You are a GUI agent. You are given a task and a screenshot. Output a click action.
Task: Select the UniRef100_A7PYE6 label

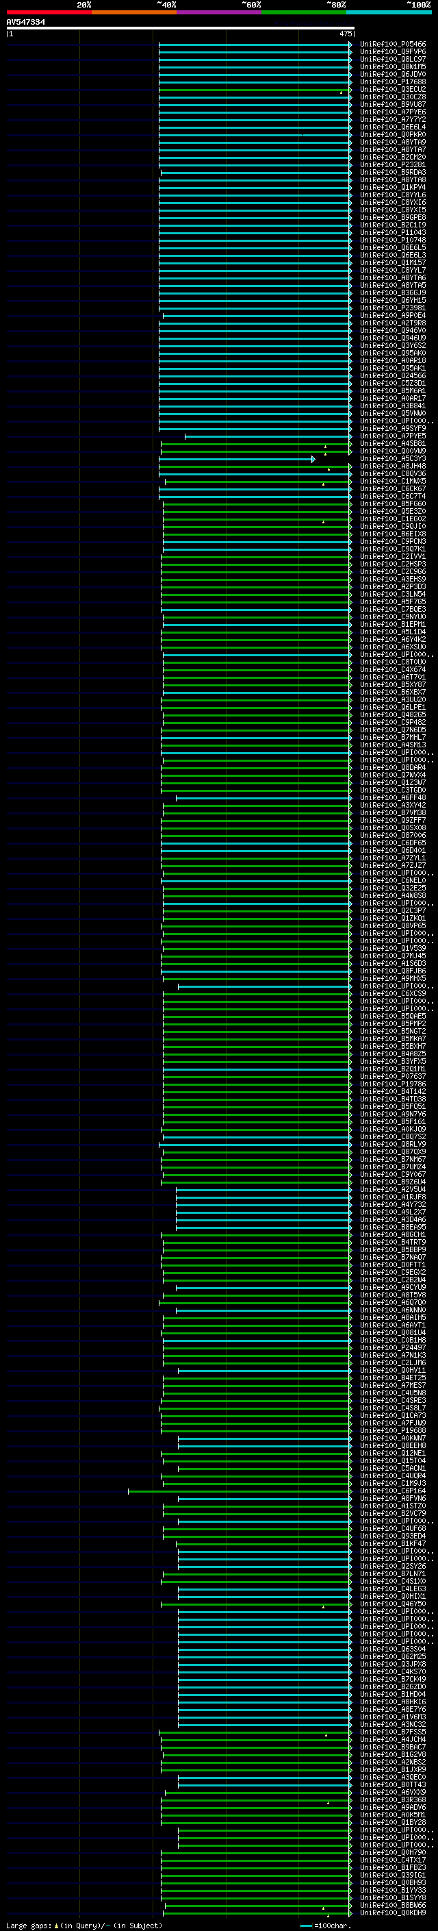(x=393, y=112)
